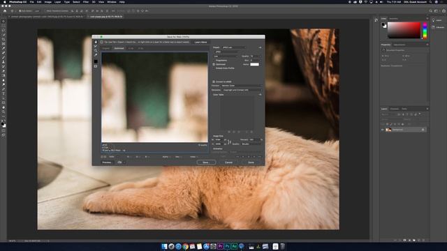
Task: Select the Pen tool in Photoshop toolbar
Action: tap(3, 89)
